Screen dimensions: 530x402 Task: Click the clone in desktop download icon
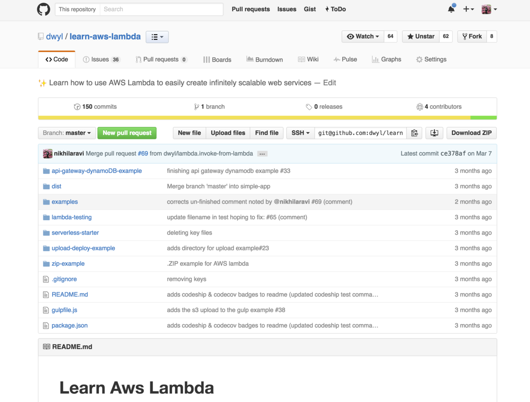coord(434,133)
